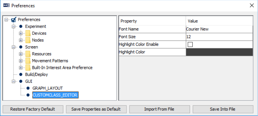Image resolution: width=258 pixels, height=116 pixels.
Task: Click the Devices folder icon
Action: click(28, 33)
